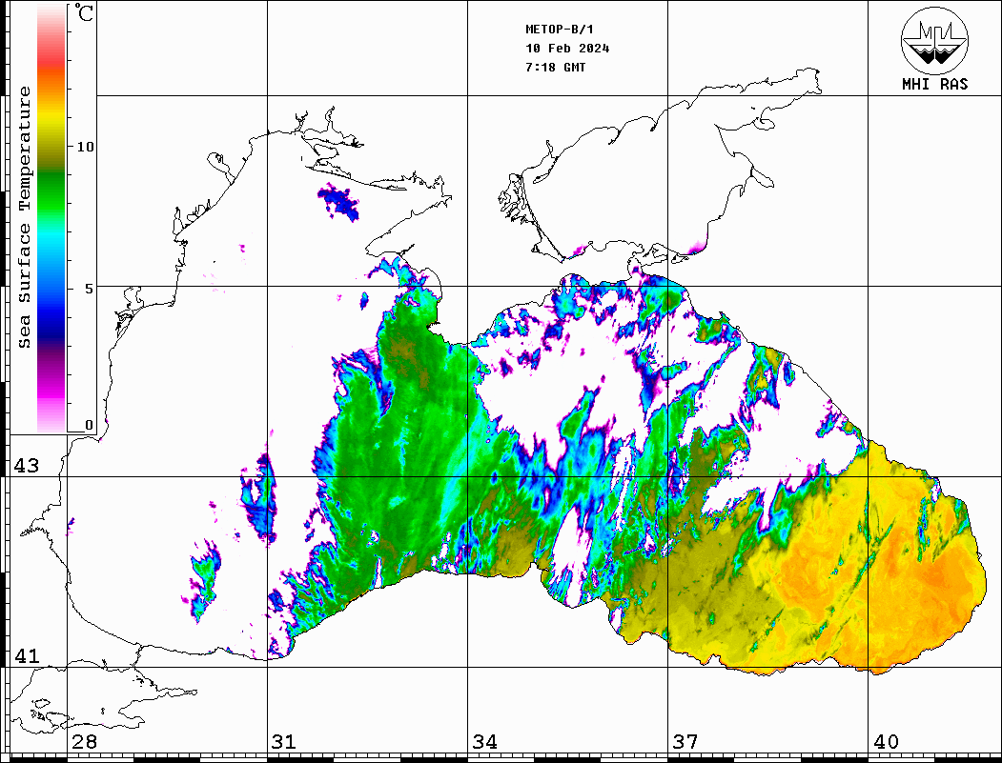The width and height of the screenshot is (1002, 763).
Task: Click the '10 Feb 2024' date text
Action: pos(567,49)
